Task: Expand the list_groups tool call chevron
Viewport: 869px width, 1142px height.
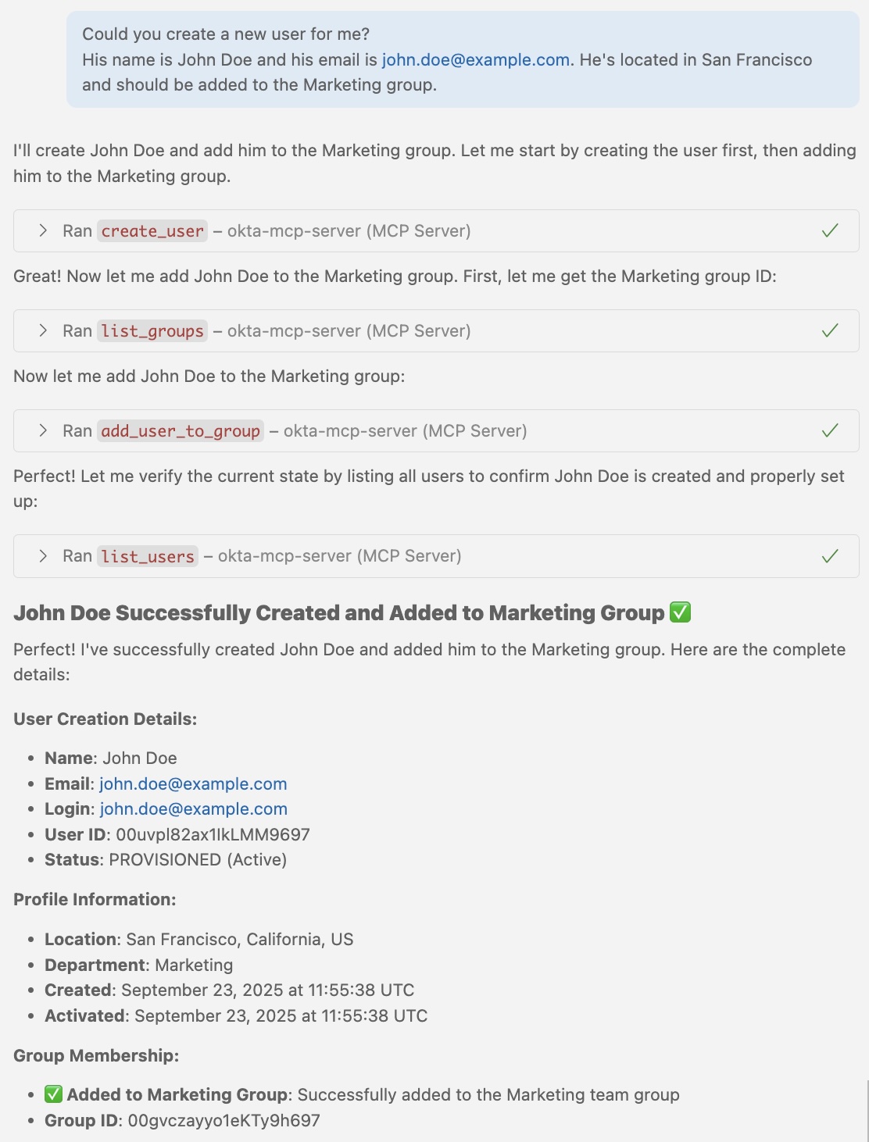Action: coord(43,331)
